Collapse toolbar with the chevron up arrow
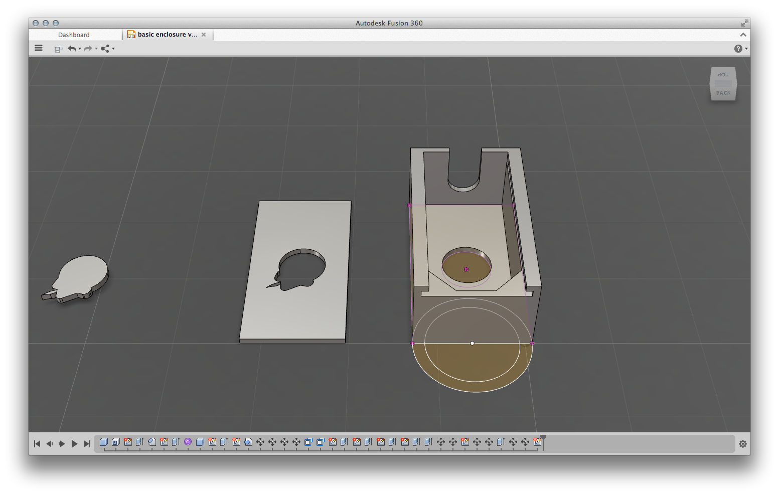Screen dimensions: 779x495 pos(743,35)
